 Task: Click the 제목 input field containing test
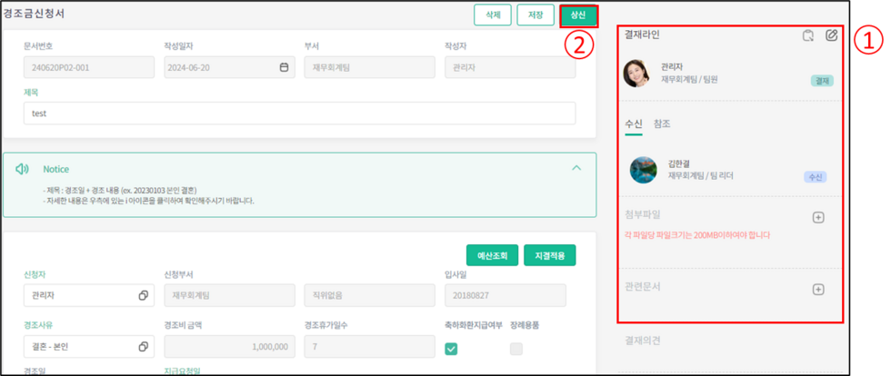299,114
